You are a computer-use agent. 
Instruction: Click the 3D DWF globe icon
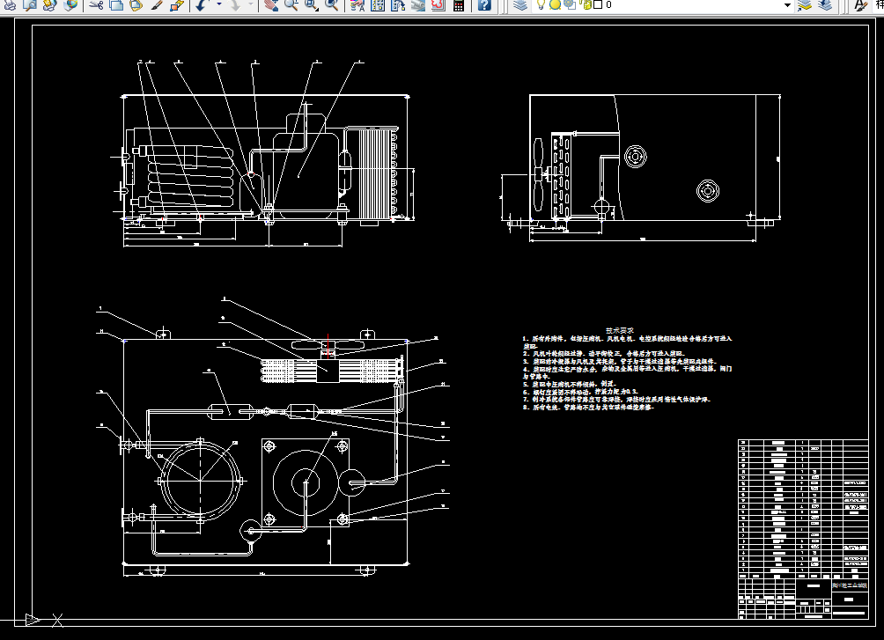point(71,4)
